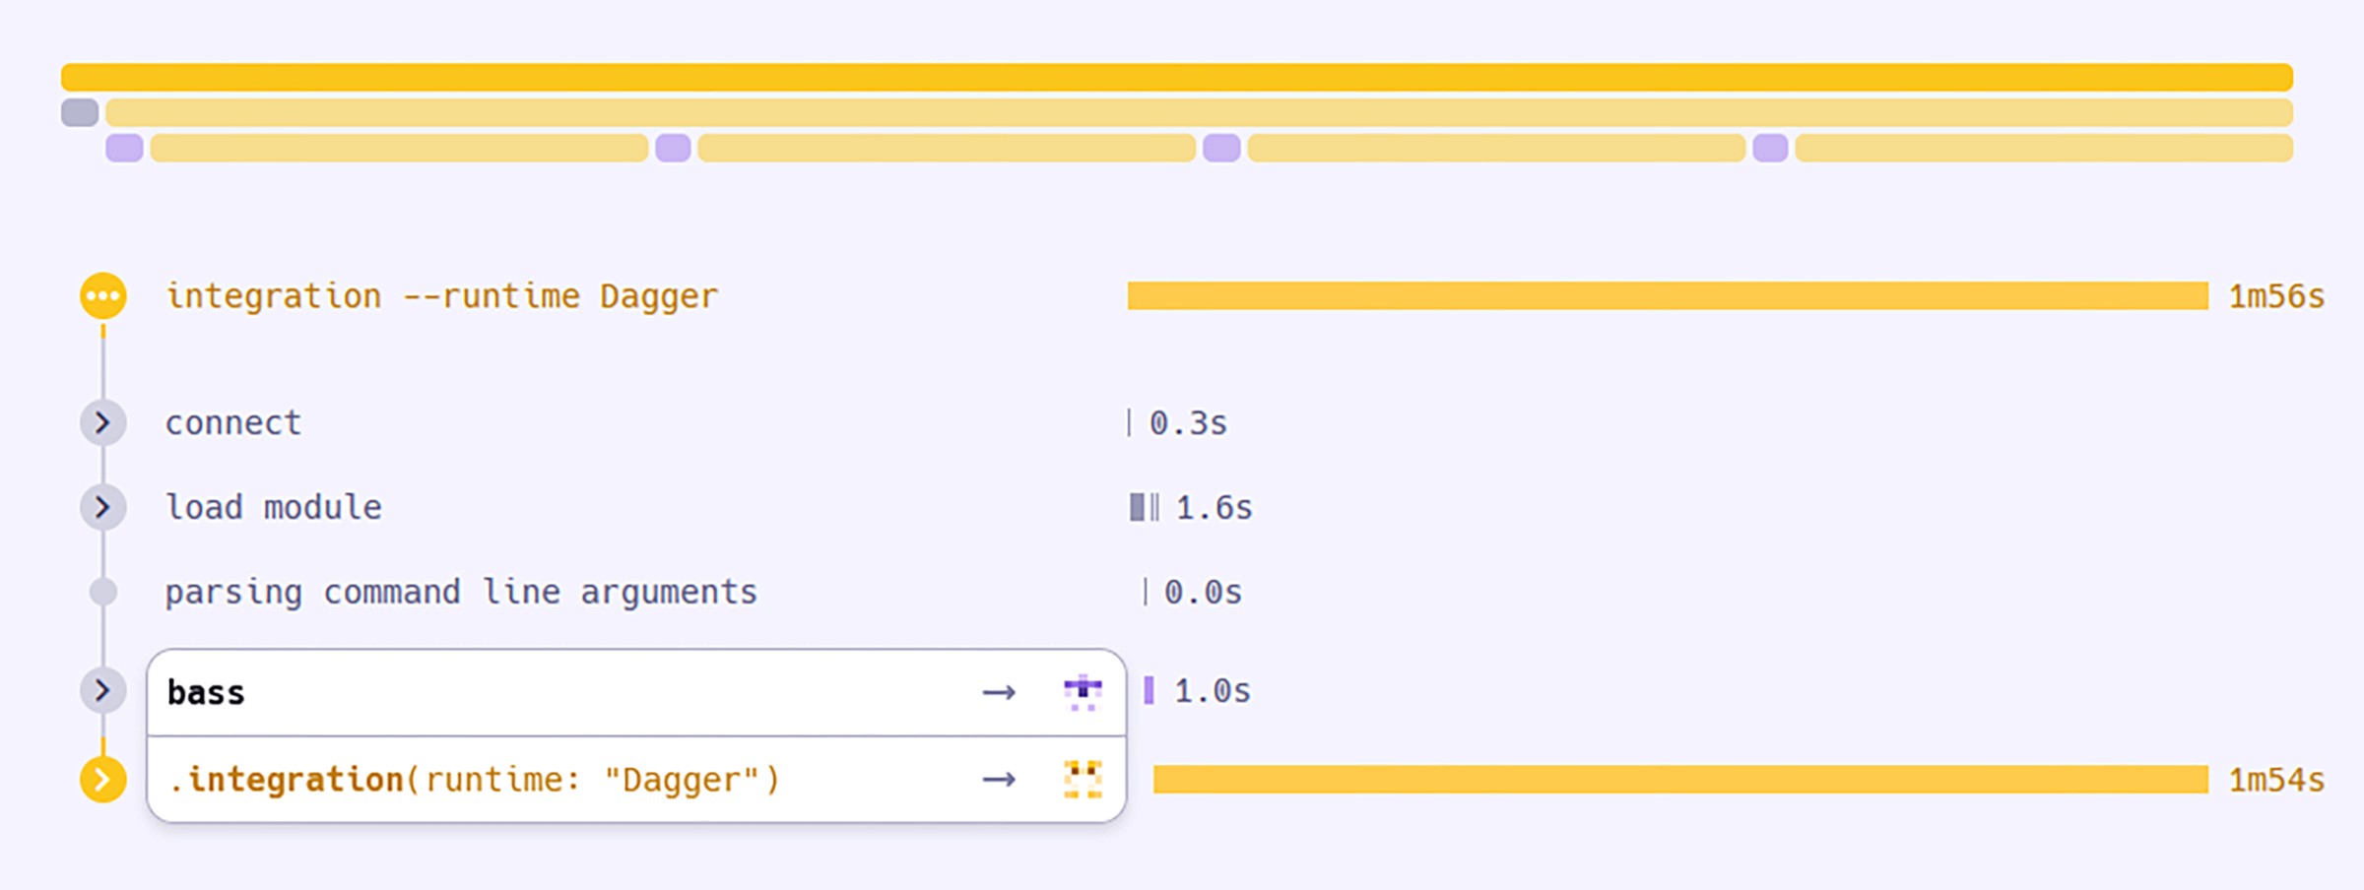Click the arrow icon in .integration row
The height and width of the screenshot is (890, 2364).
coord(999,780)
